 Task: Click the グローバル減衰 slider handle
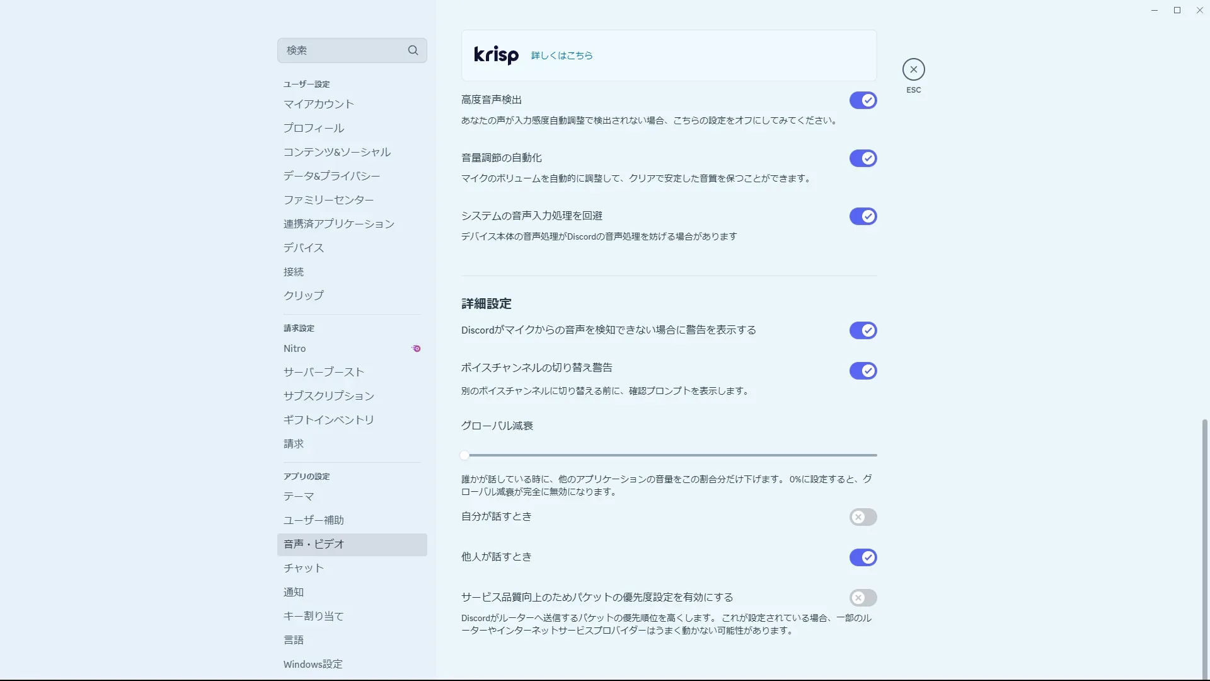click(x=465, y=455)
